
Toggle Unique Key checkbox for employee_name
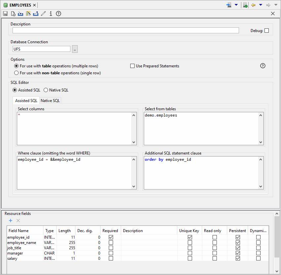[190, 243]
